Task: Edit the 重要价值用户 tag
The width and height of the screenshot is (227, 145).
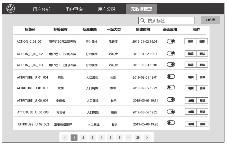Action: (x=191, y=124)
